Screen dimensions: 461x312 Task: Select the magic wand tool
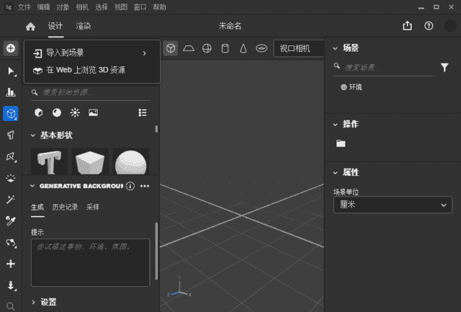[11, 200]
